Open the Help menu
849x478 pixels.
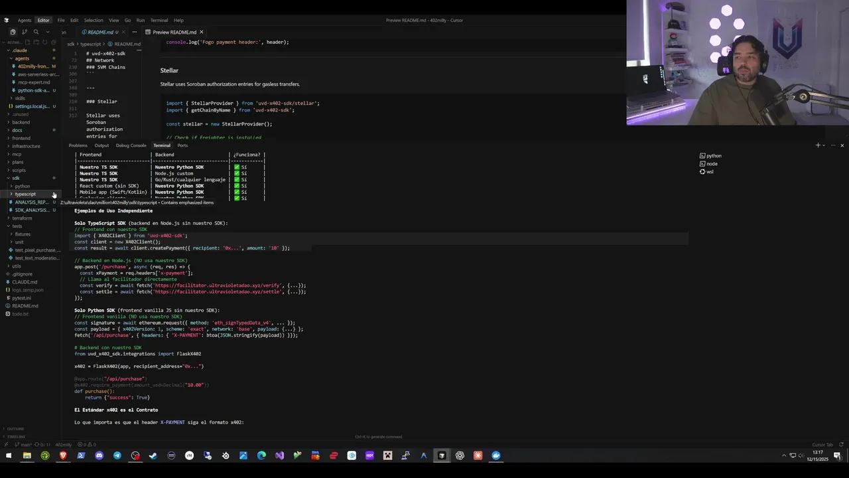(x=178, y=20)
